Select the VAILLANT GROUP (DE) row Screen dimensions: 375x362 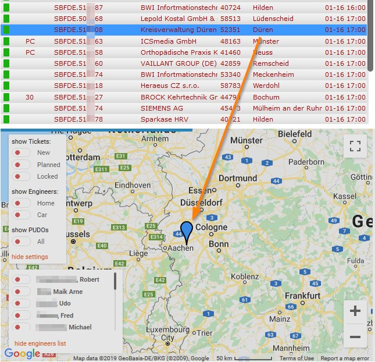184,63
